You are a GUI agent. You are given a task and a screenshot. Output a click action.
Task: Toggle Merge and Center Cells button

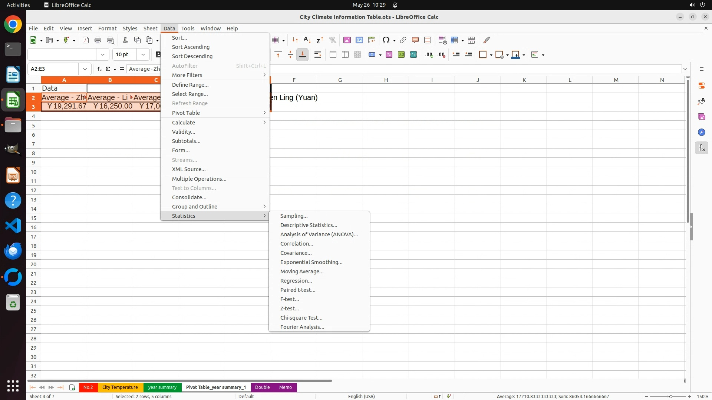pyautogui.click(x=333, y=55)
